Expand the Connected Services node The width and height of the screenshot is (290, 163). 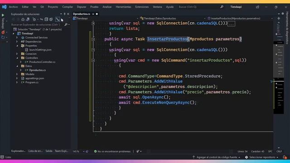pyautogui.click(x=17, y=38)
